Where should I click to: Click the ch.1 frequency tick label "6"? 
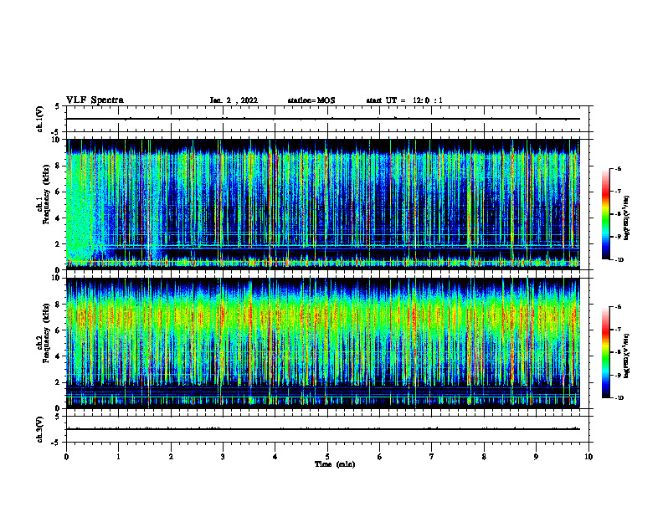pyautogui.click(x=59, y=192)
